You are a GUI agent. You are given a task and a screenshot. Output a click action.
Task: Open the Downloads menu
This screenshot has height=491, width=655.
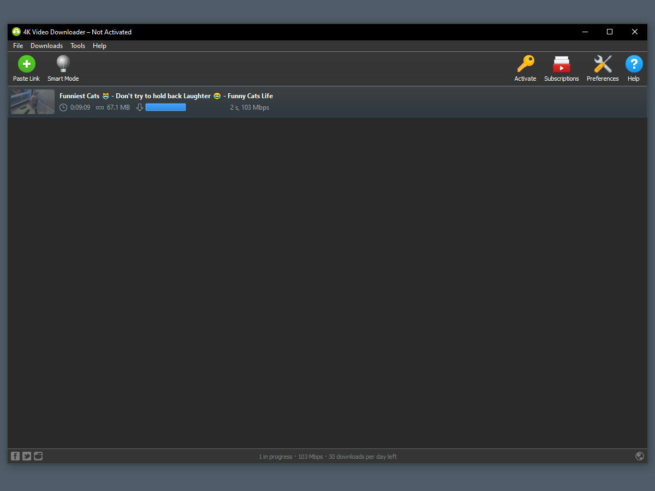click(46, 46)
